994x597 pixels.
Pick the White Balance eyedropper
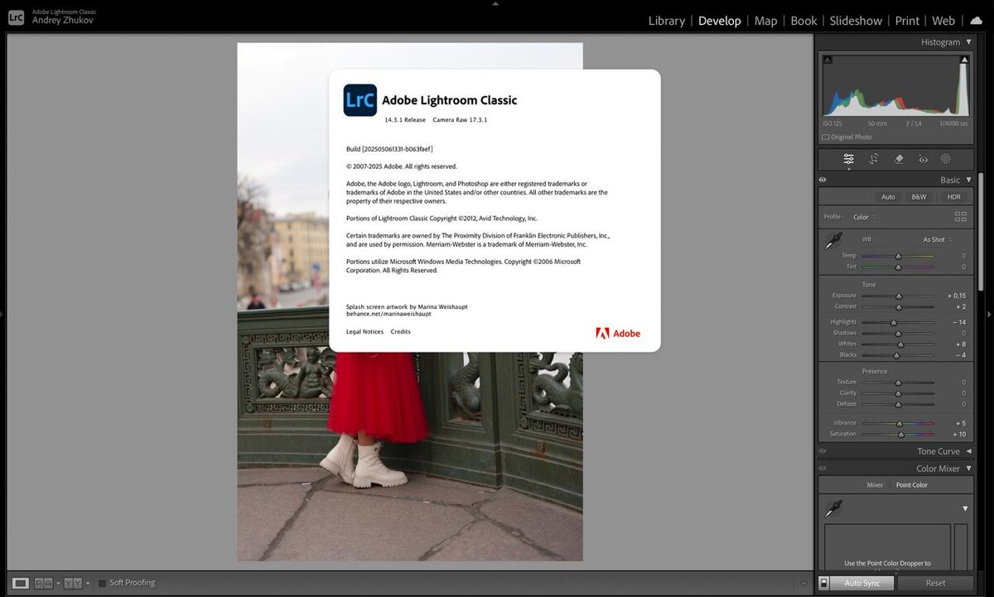click(x=832, y=241)
